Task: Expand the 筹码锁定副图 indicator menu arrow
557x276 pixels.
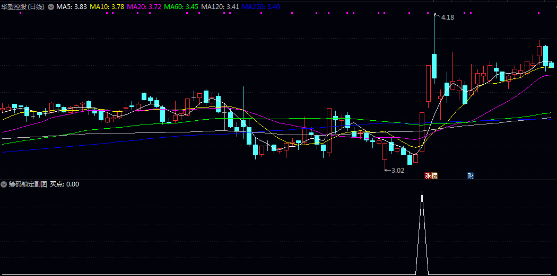Action: 4,184
